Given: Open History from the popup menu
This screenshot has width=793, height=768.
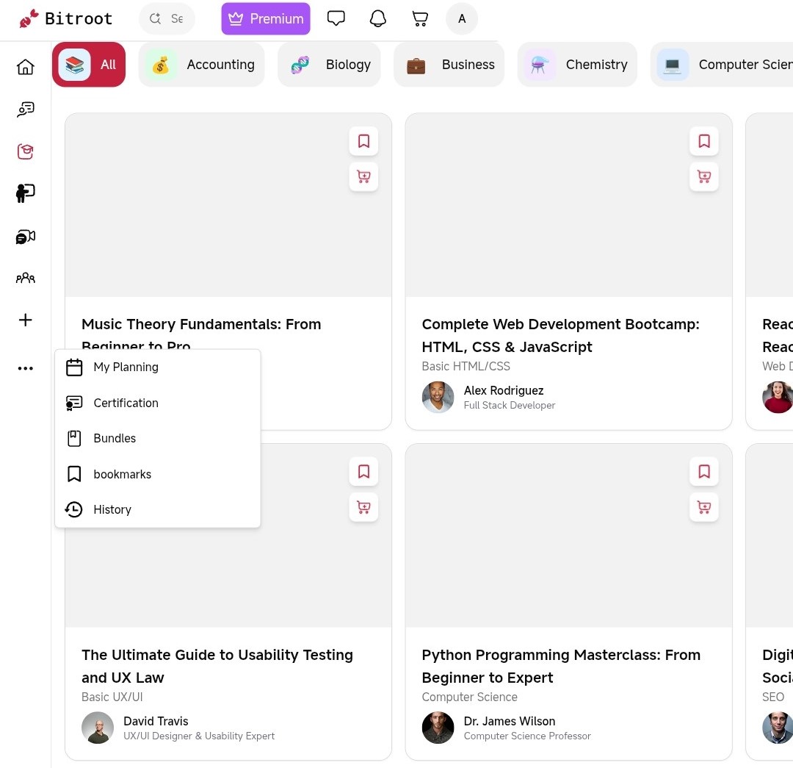Looking at the screenshot, I should pos(112,510).
